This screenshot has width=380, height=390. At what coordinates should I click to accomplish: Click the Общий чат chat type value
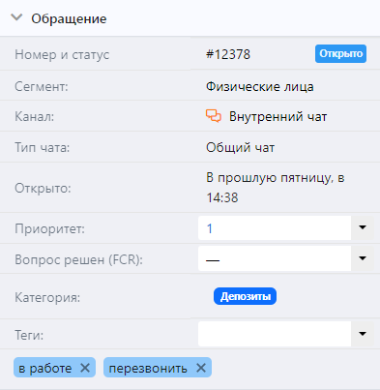(x=241, y=147)
